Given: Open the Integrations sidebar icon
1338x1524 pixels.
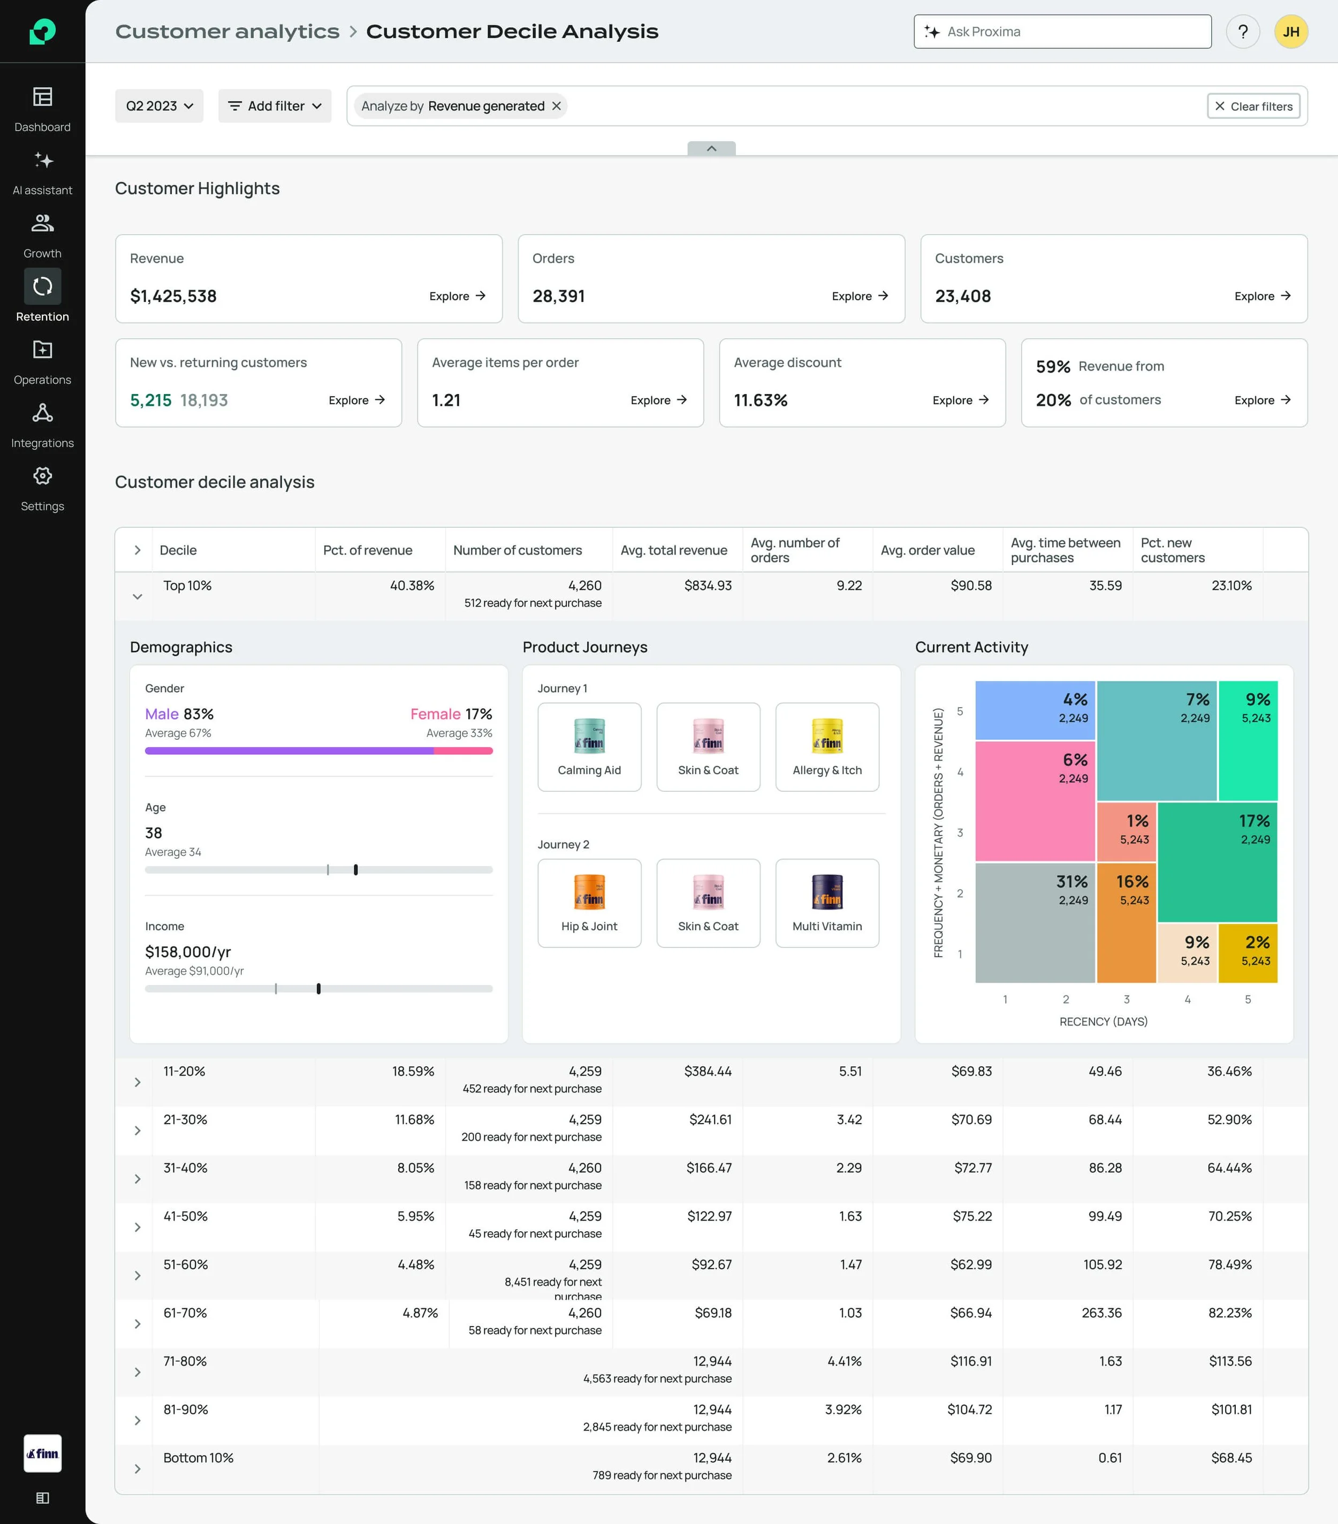Looking at the screenshot, I should (x=42, y=413).
